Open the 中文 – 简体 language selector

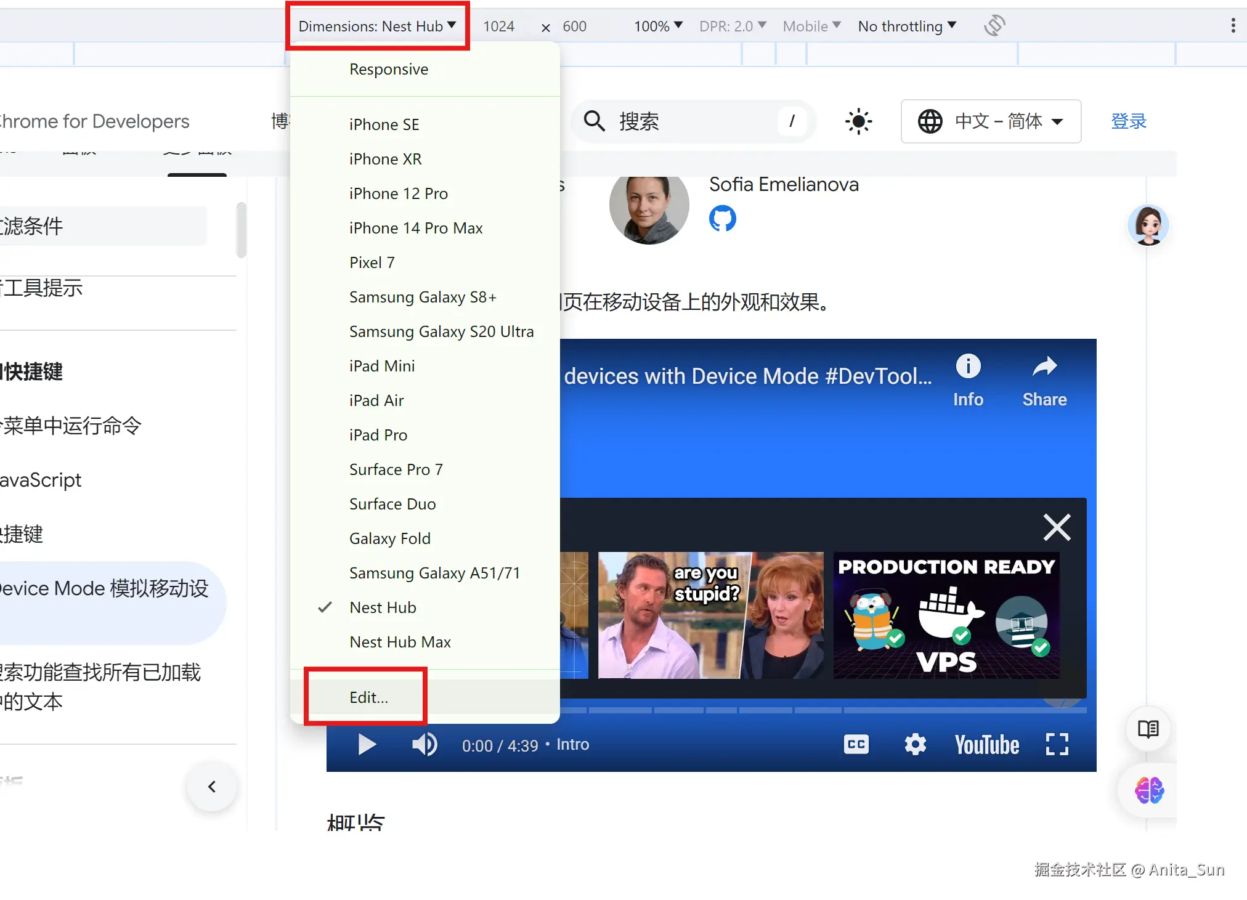pyautogui.click(x=991, y=121)
